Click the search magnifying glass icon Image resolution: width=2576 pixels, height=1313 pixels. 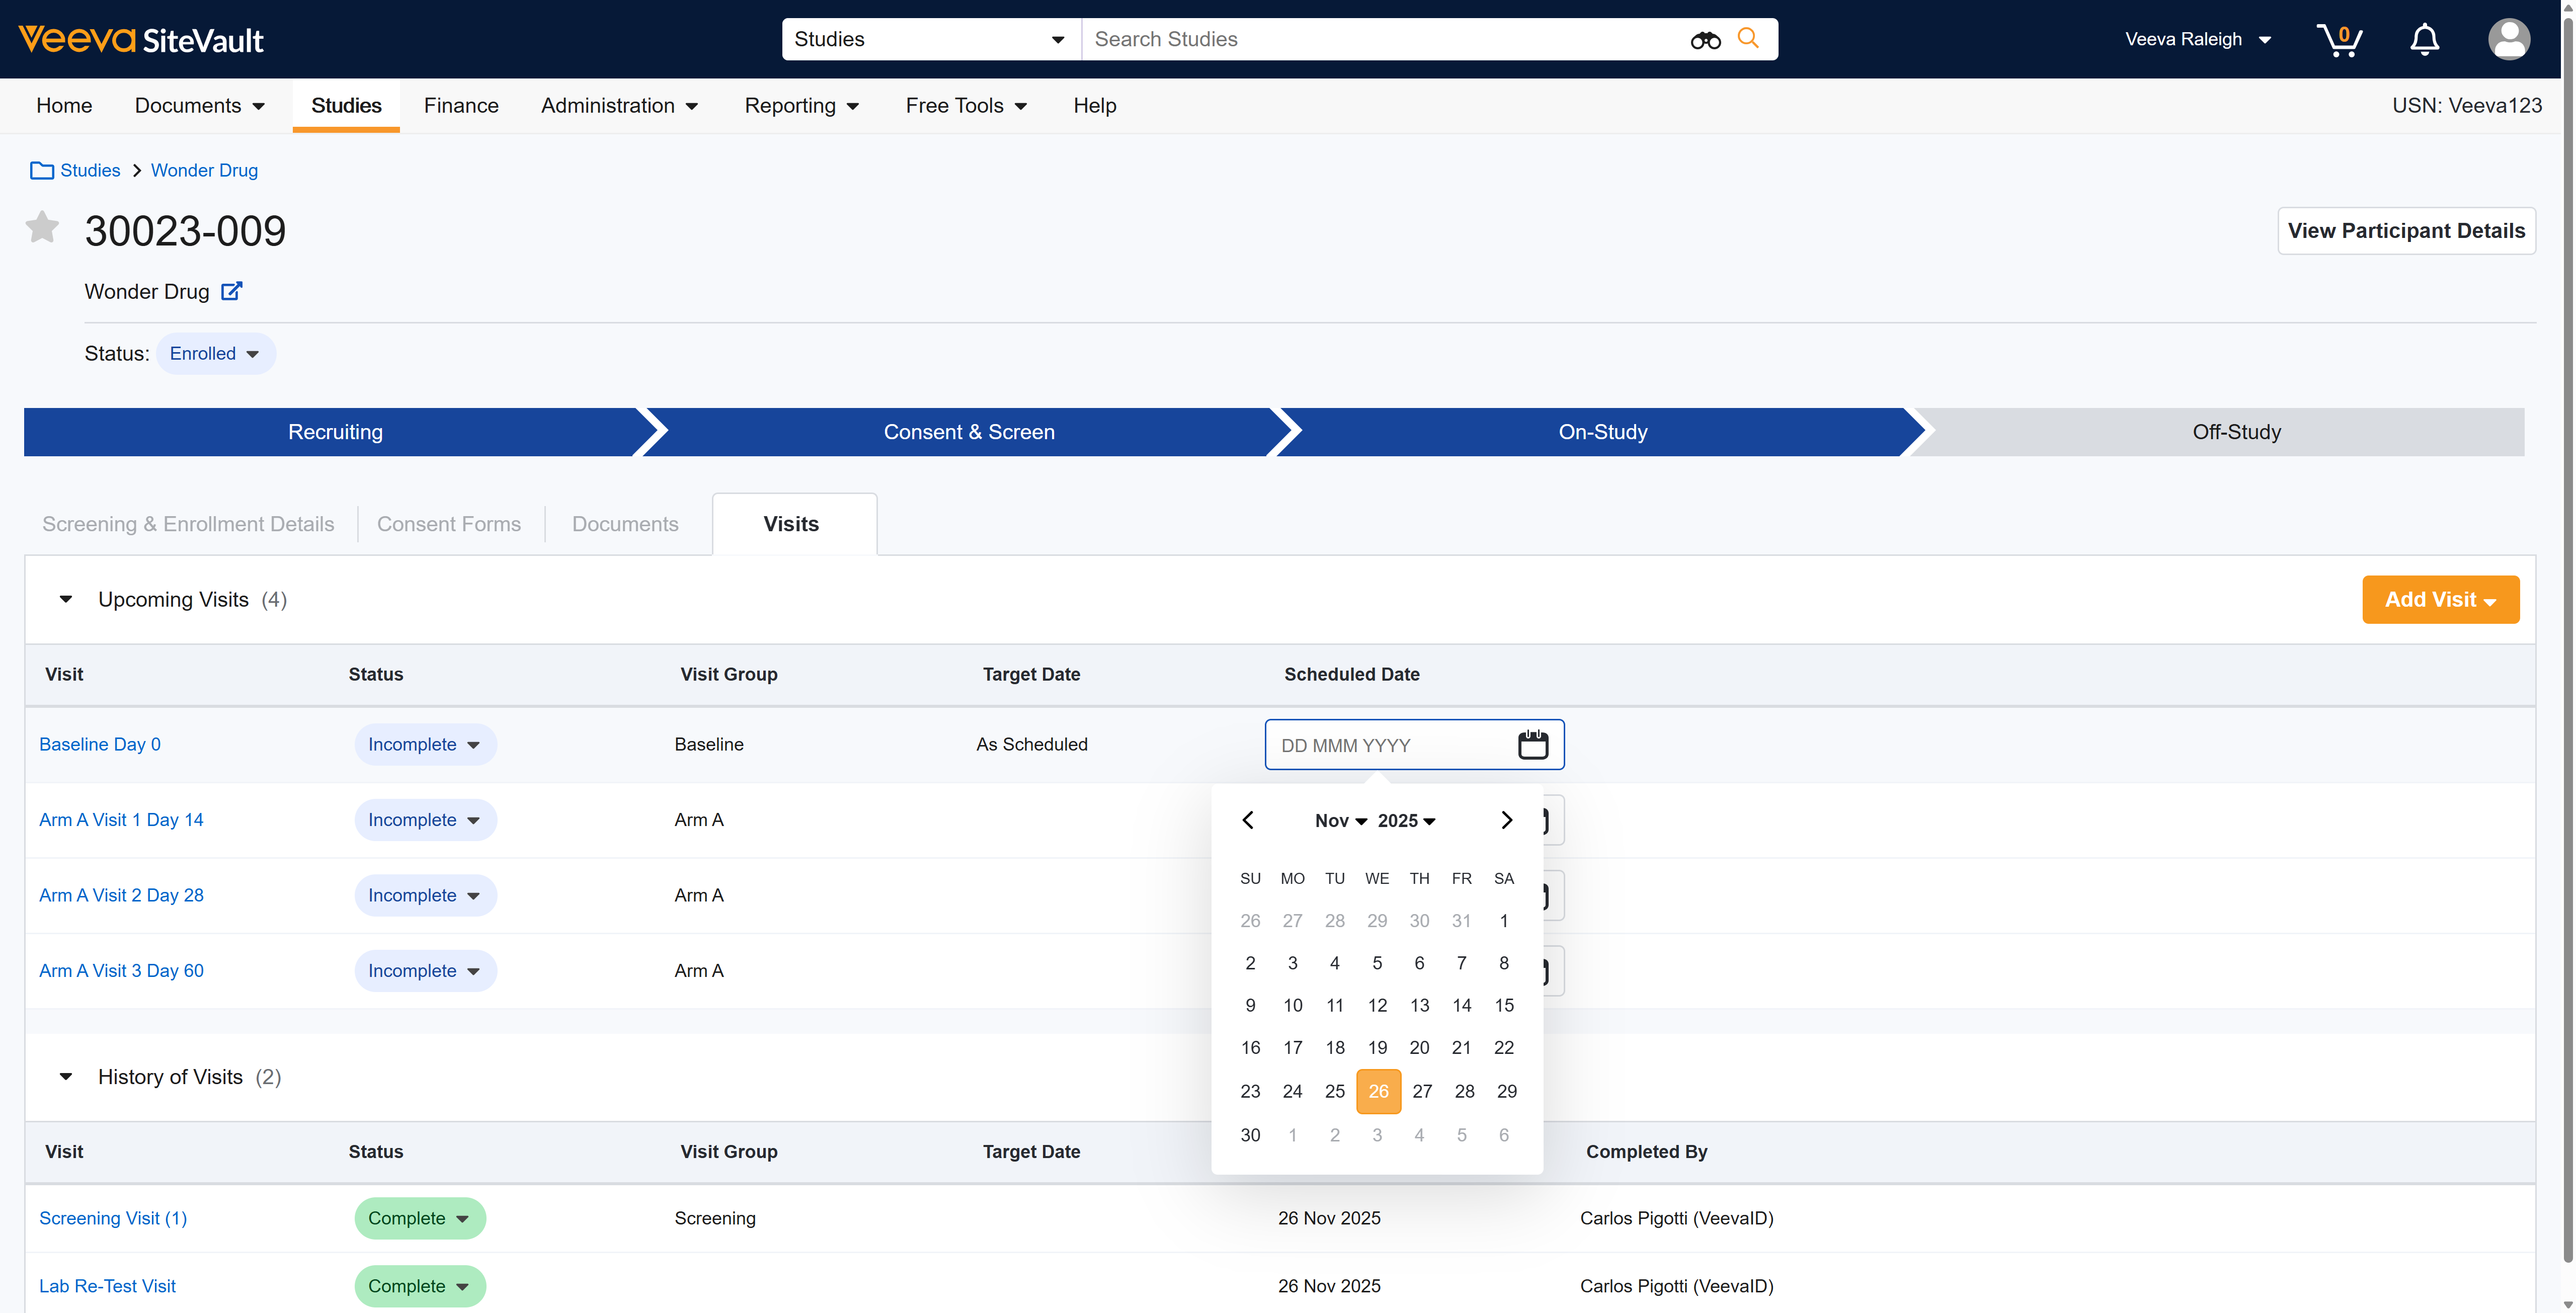pos(1748,39)
